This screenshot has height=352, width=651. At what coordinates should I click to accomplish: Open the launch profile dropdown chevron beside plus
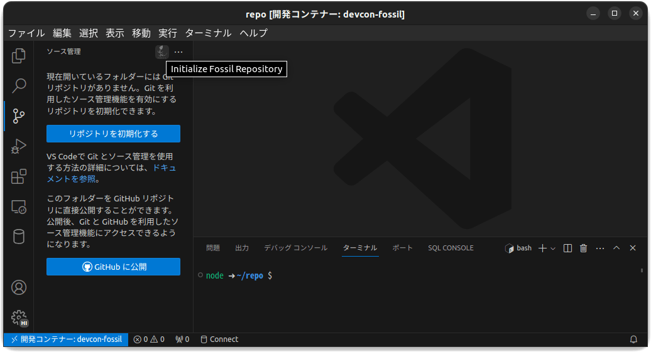tap(552, 248)
